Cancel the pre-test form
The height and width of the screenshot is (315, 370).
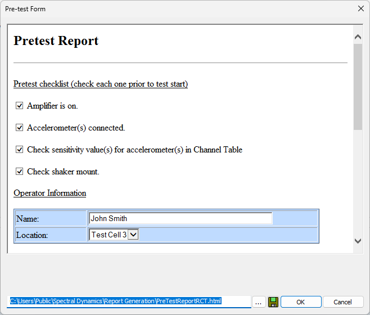(x=344, y=302)
